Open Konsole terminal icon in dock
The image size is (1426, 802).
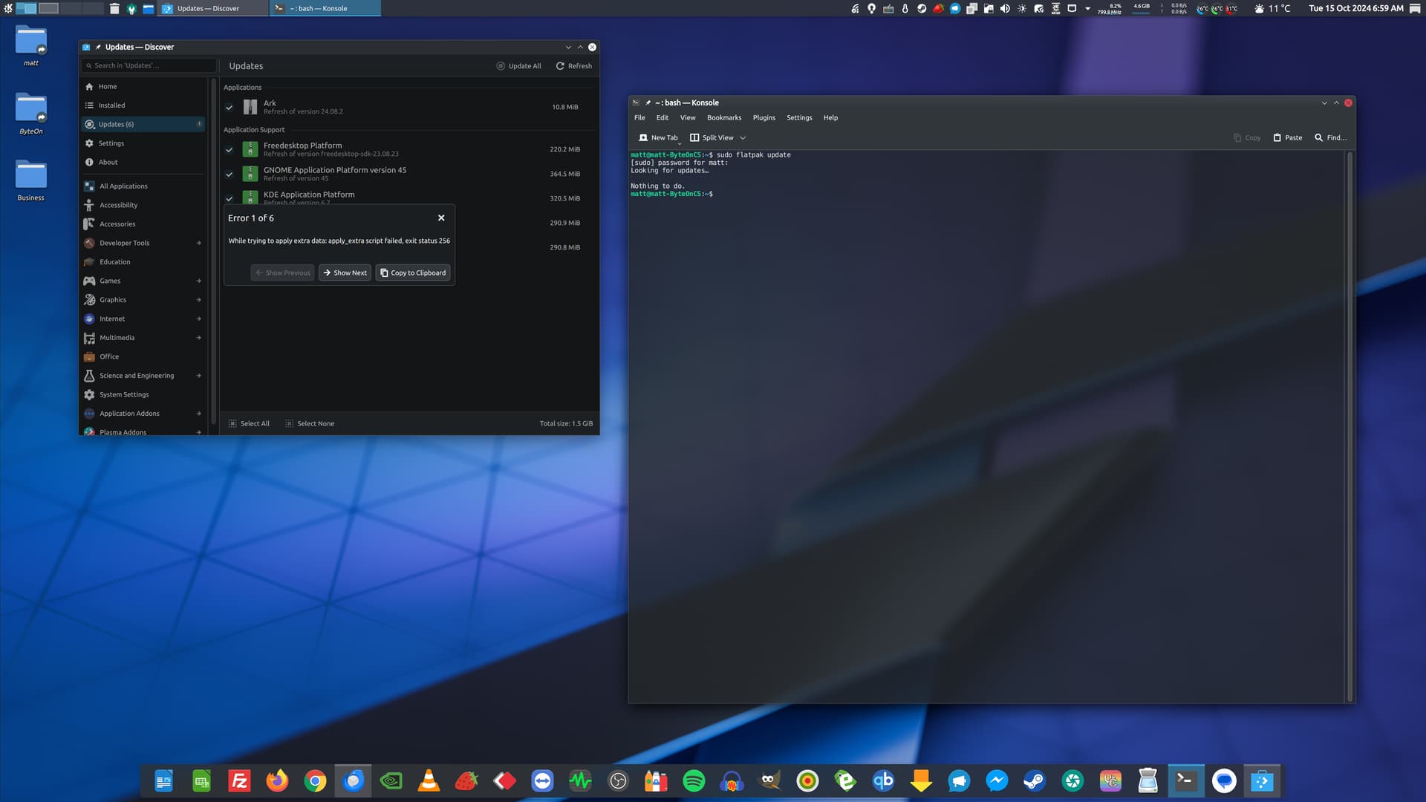tap(1186, 781)
